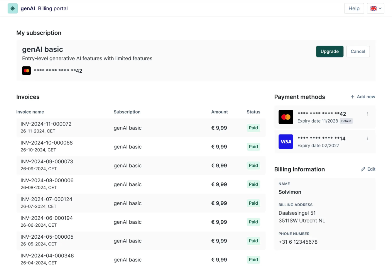The height and width of the screenshot is (275, 392).
Task: Click Paid status for May 2024 invoice
Action: [253, 241]
